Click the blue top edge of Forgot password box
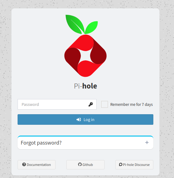Screen dimensions: 174x178 tap(85, 136)
